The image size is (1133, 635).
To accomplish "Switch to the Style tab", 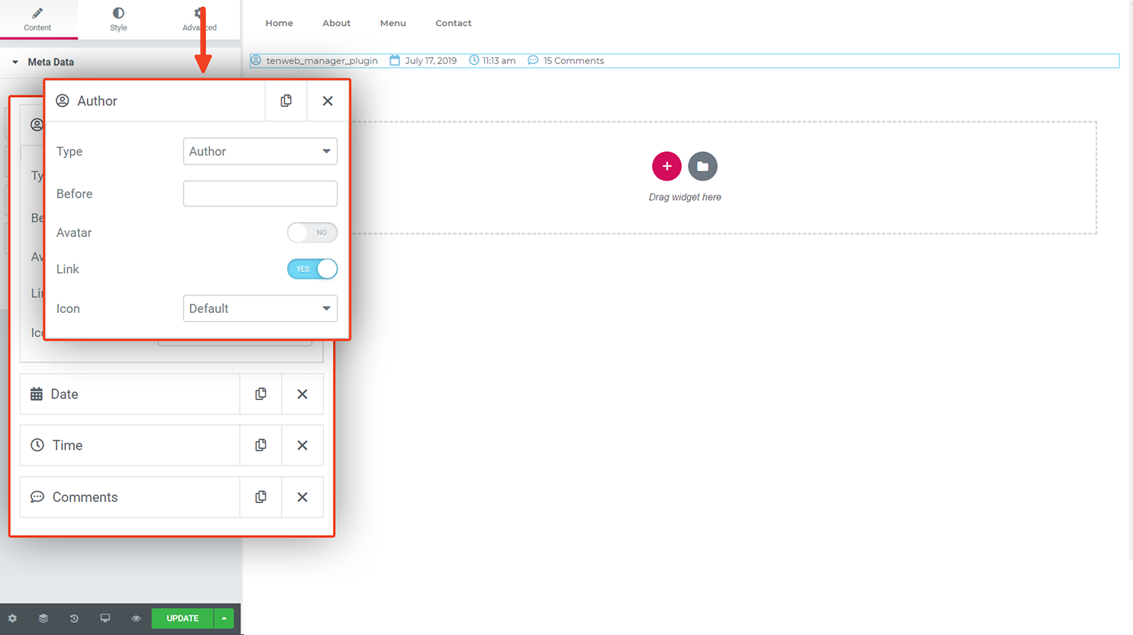I will point(118,19).
